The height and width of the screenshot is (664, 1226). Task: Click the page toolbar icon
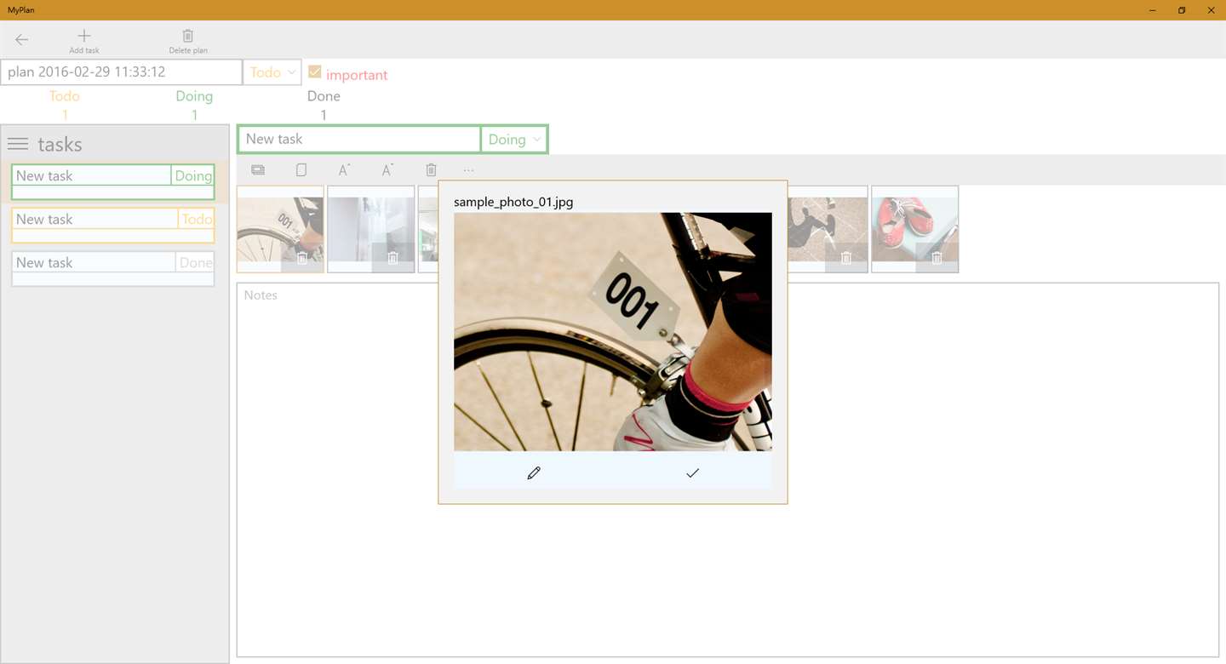click(x=301, y=170)
